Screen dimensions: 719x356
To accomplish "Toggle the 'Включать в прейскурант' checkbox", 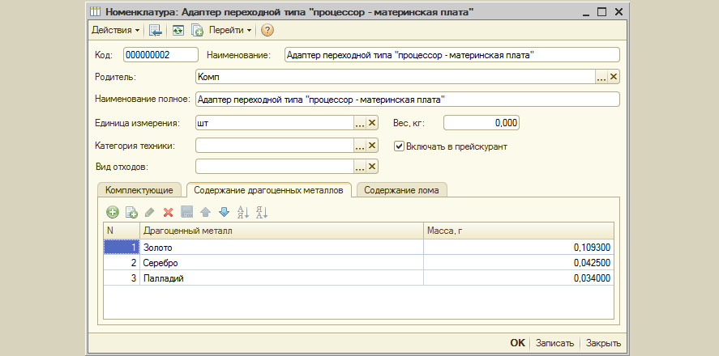I will click(399, 146).
